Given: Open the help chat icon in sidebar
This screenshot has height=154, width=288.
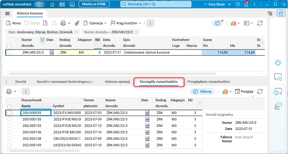Looking at the screenshot, I should point(278,91).
